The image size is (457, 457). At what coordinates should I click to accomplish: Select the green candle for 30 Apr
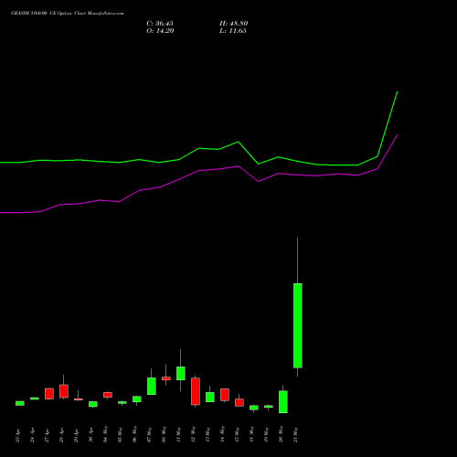(93, 404)
